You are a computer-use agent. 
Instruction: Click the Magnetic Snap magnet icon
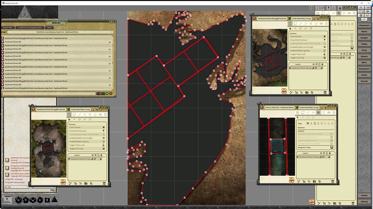click(331, 147)
